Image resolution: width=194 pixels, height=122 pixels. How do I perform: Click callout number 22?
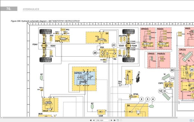pyautogui.click(x=172, y=70)
